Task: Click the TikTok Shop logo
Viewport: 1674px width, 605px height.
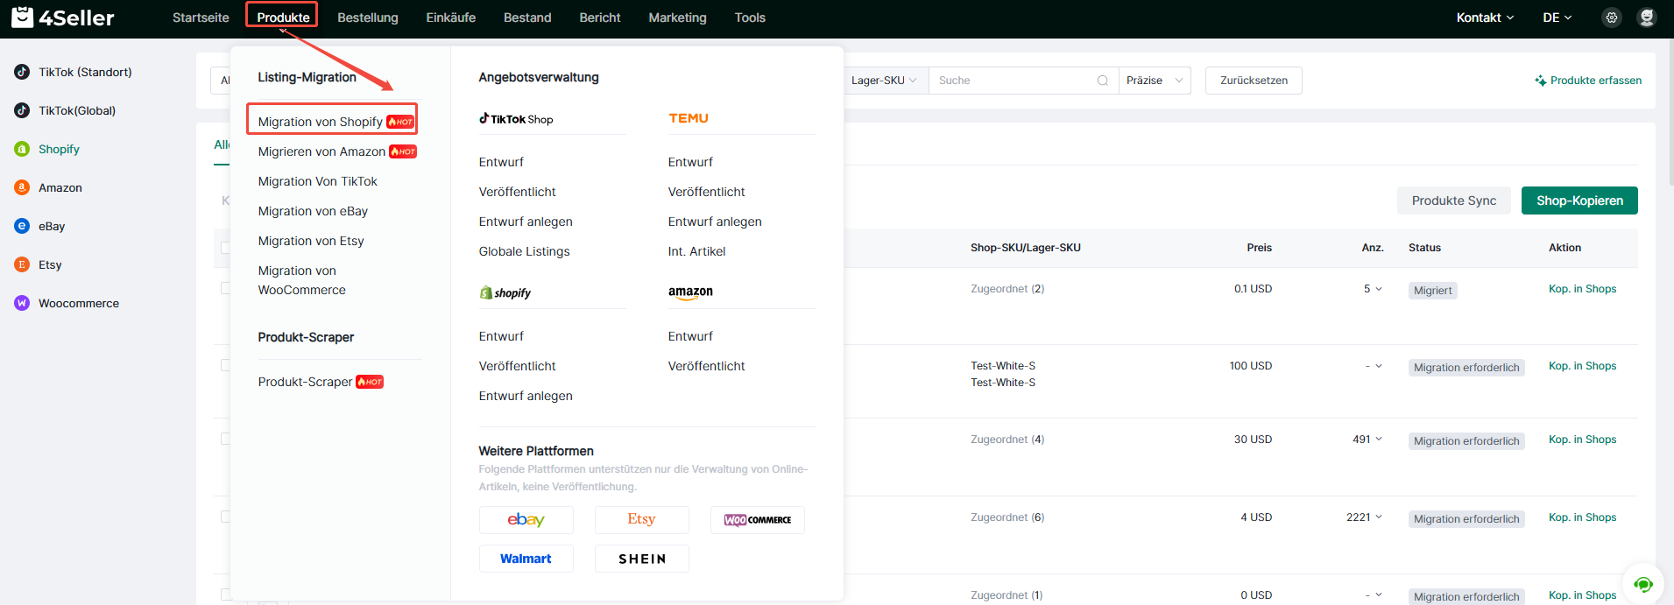Action: coord(516,119)
